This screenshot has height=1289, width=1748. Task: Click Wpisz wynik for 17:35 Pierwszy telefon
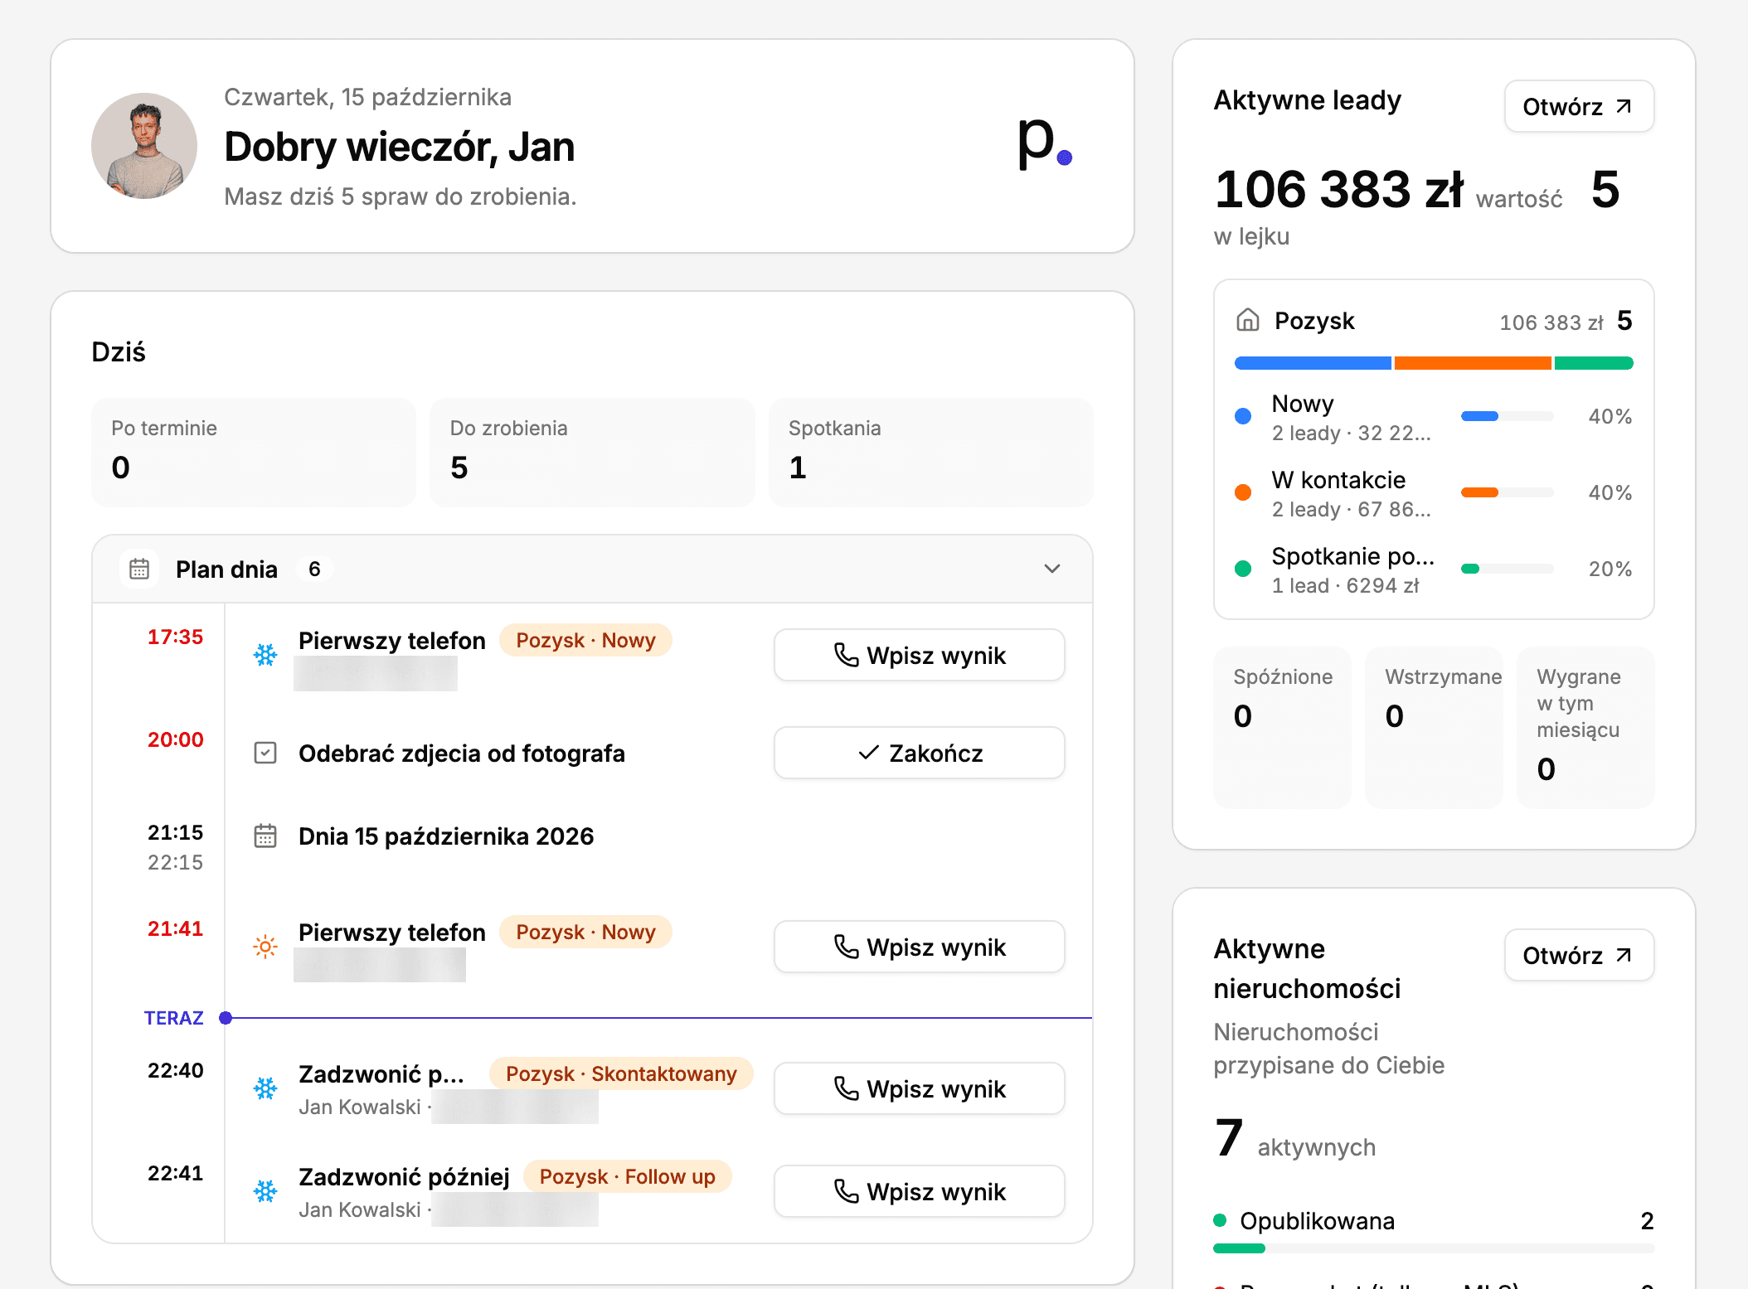[x=920, y=655]
